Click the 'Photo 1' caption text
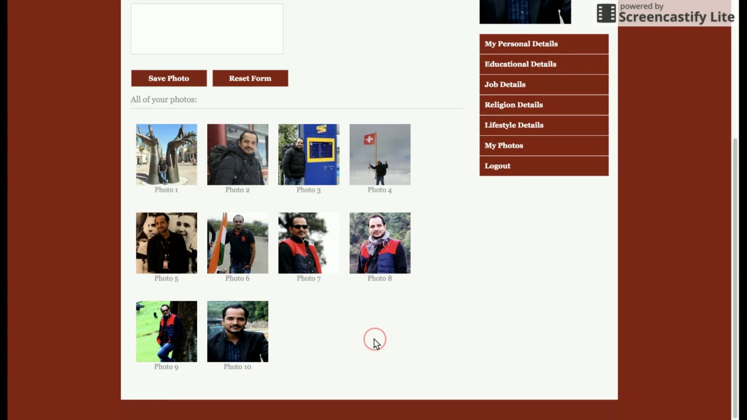 click(166, 190)
